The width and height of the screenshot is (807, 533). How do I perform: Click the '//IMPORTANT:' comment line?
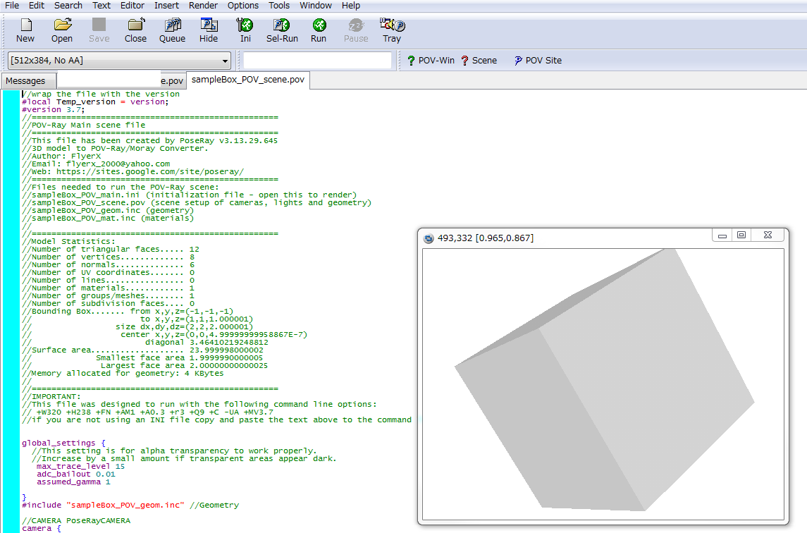[x=51, y=396]
